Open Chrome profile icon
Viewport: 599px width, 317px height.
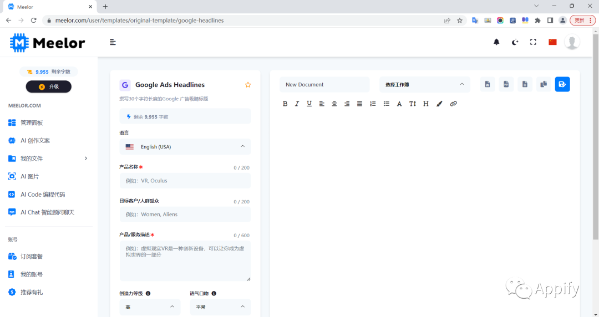(x=563, y=21)
